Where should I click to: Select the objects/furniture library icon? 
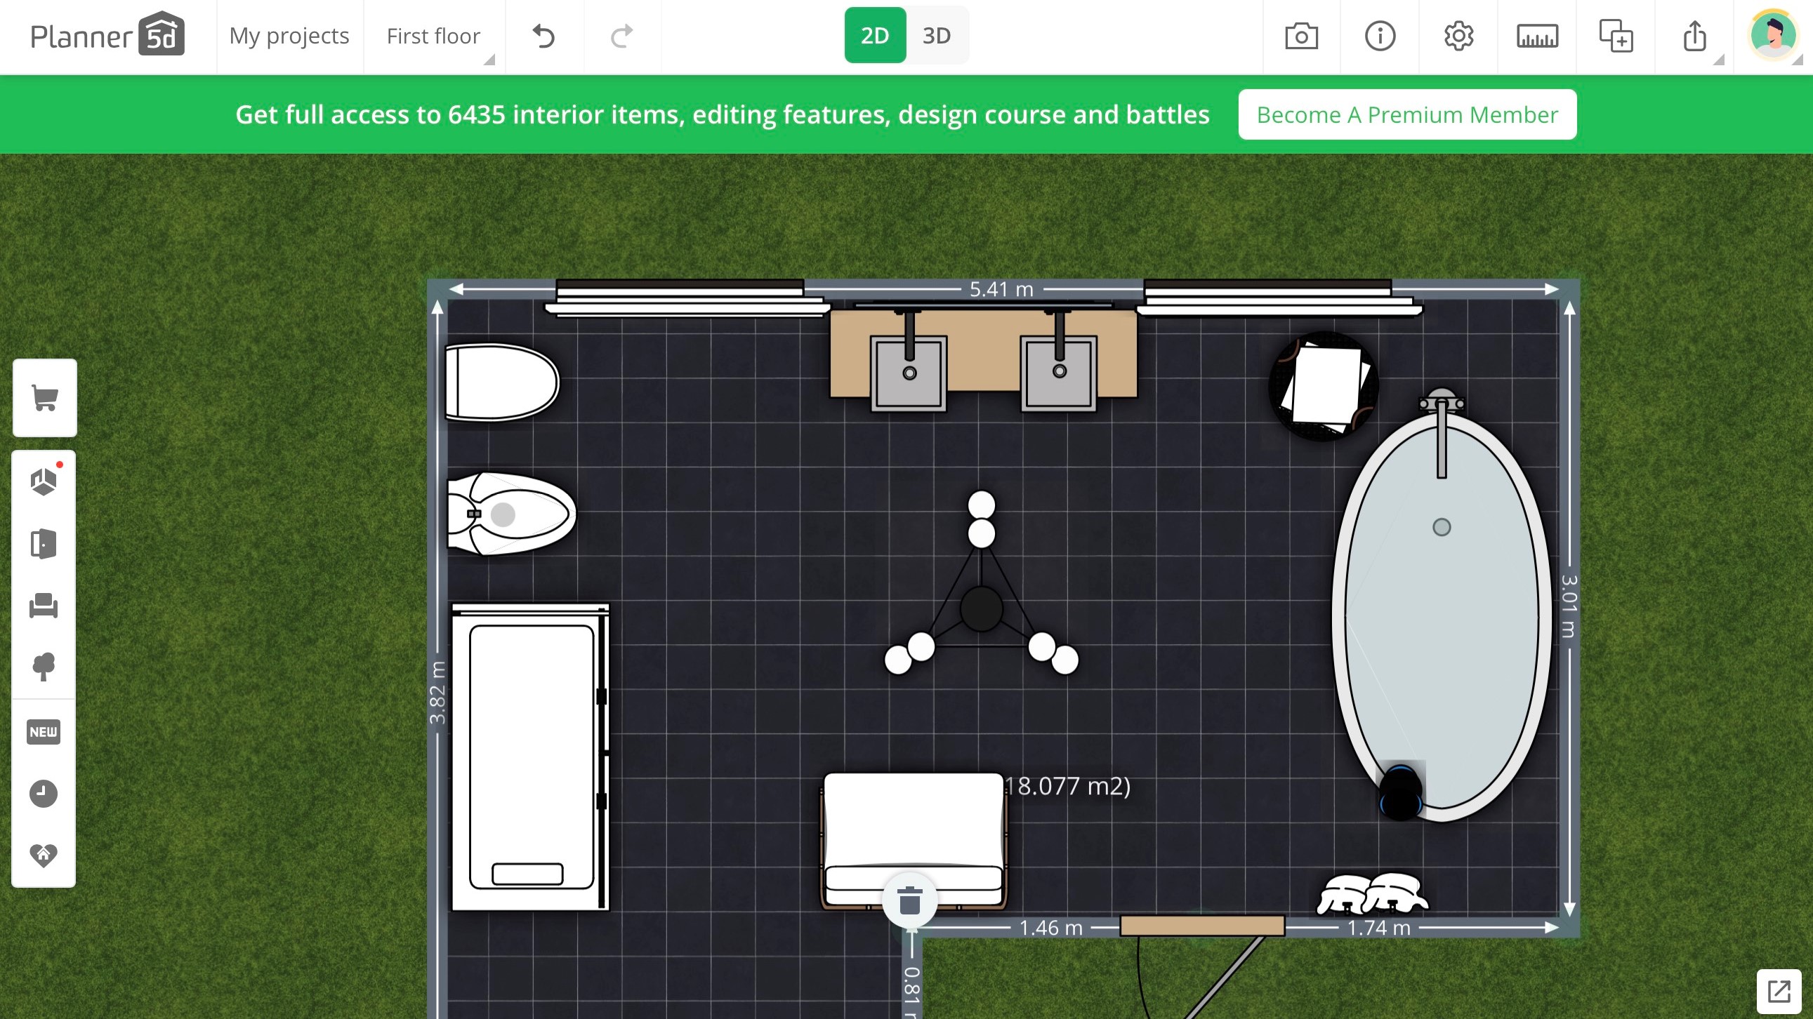[x=44, y=605]
